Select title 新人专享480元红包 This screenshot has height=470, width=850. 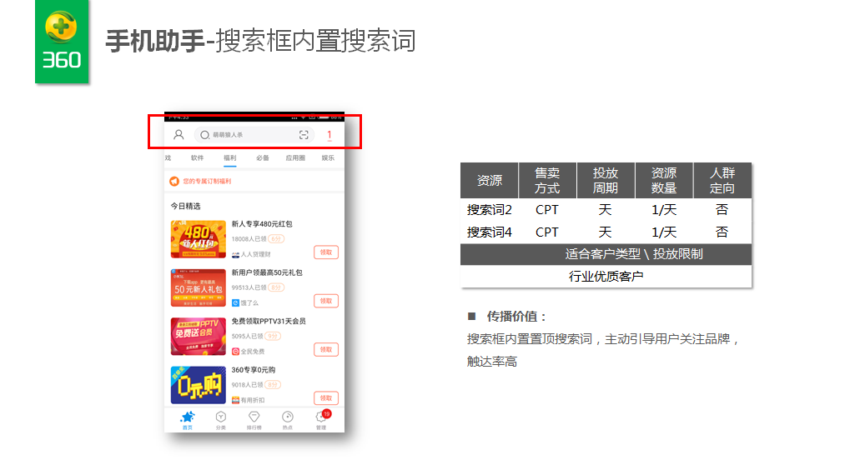click(262, 224)
